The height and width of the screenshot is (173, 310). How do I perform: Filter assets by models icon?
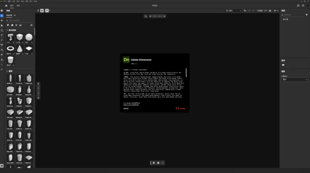8,25
